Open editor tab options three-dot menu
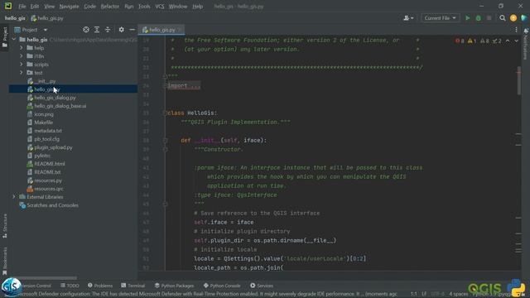This screenshot has width=530, height=298. [516, 30]
